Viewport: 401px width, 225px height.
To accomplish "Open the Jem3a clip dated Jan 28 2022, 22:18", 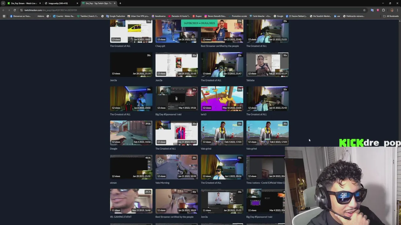I will point(176,64).
